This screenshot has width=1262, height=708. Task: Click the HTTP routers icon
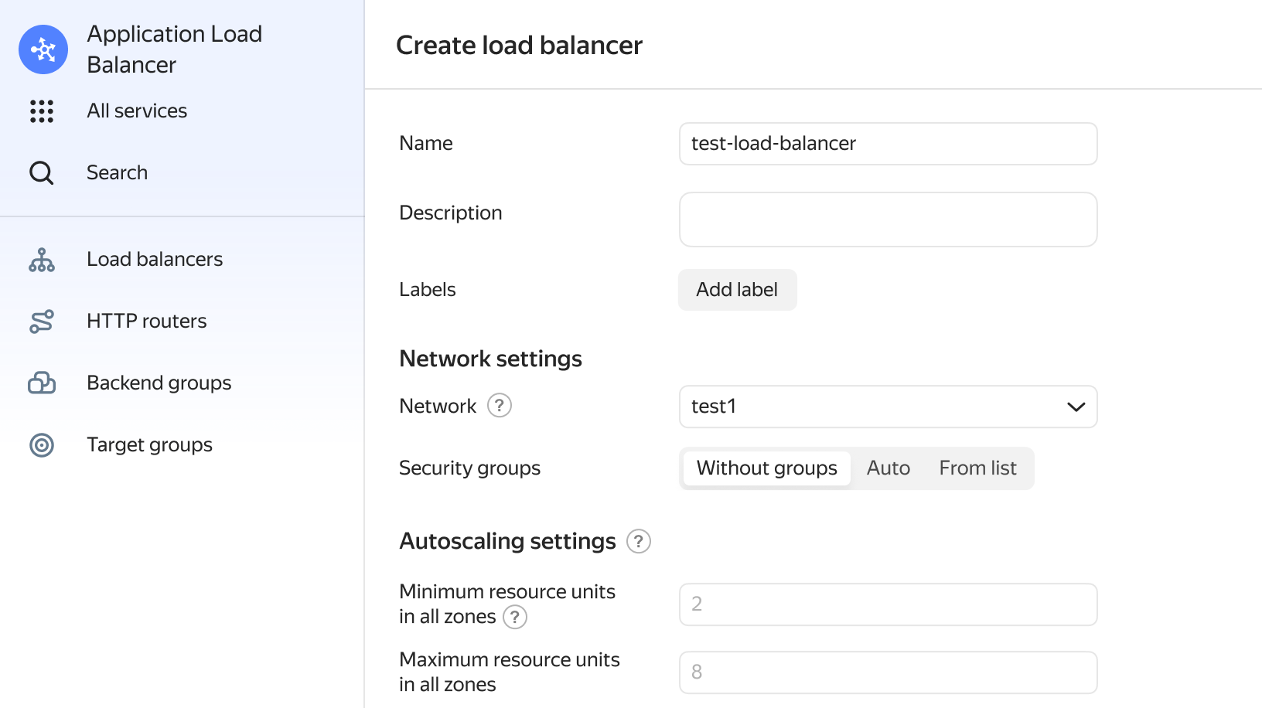[42, 322]
